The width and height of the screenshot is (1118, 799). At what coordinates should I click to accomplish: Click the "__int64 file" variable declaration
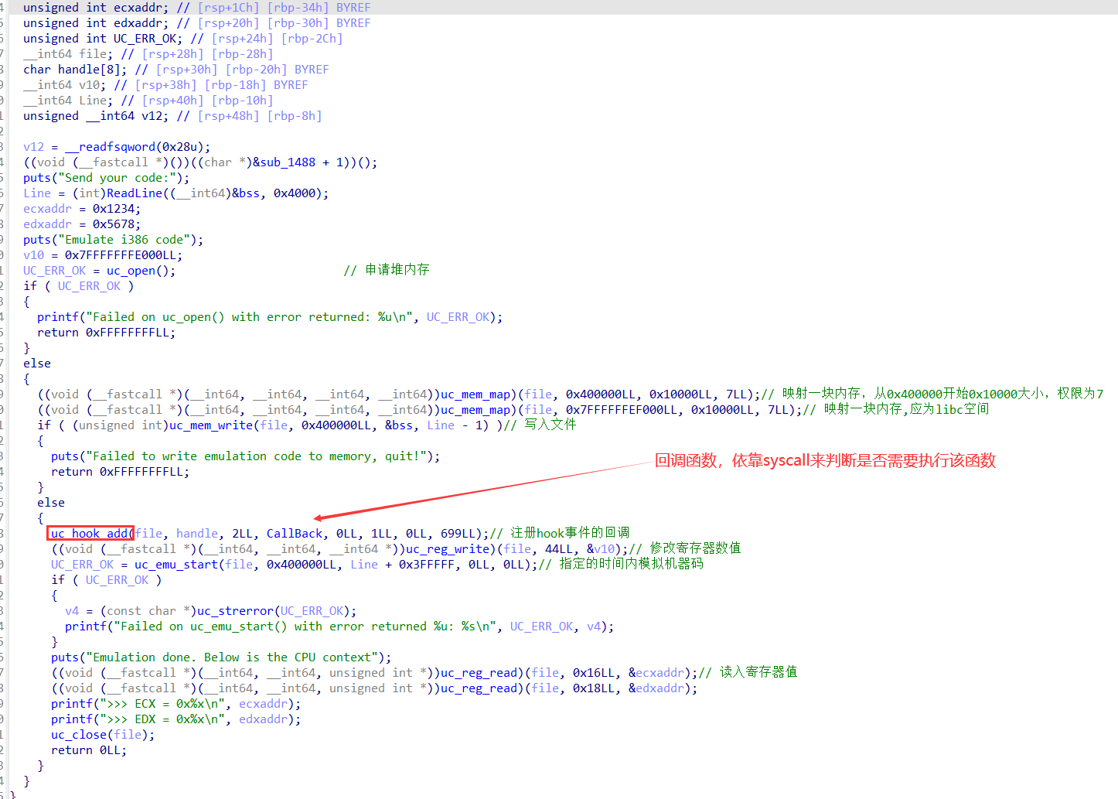tap(68, 54)
